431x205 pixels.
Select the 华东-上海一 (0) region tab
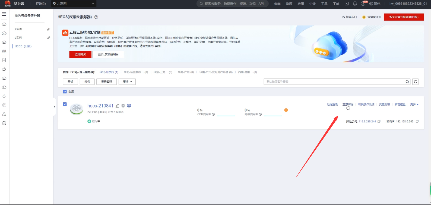tap(163, 72)
